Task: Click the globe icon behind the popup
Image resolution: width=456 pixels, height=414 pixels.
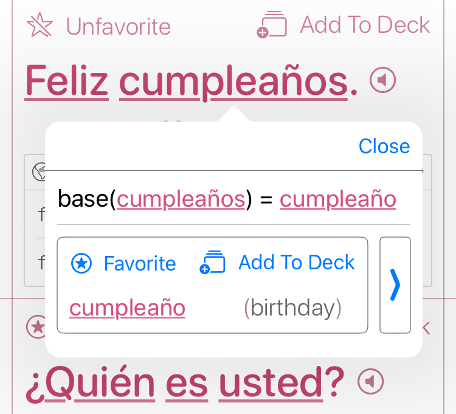Action: [x=40, y=173]
